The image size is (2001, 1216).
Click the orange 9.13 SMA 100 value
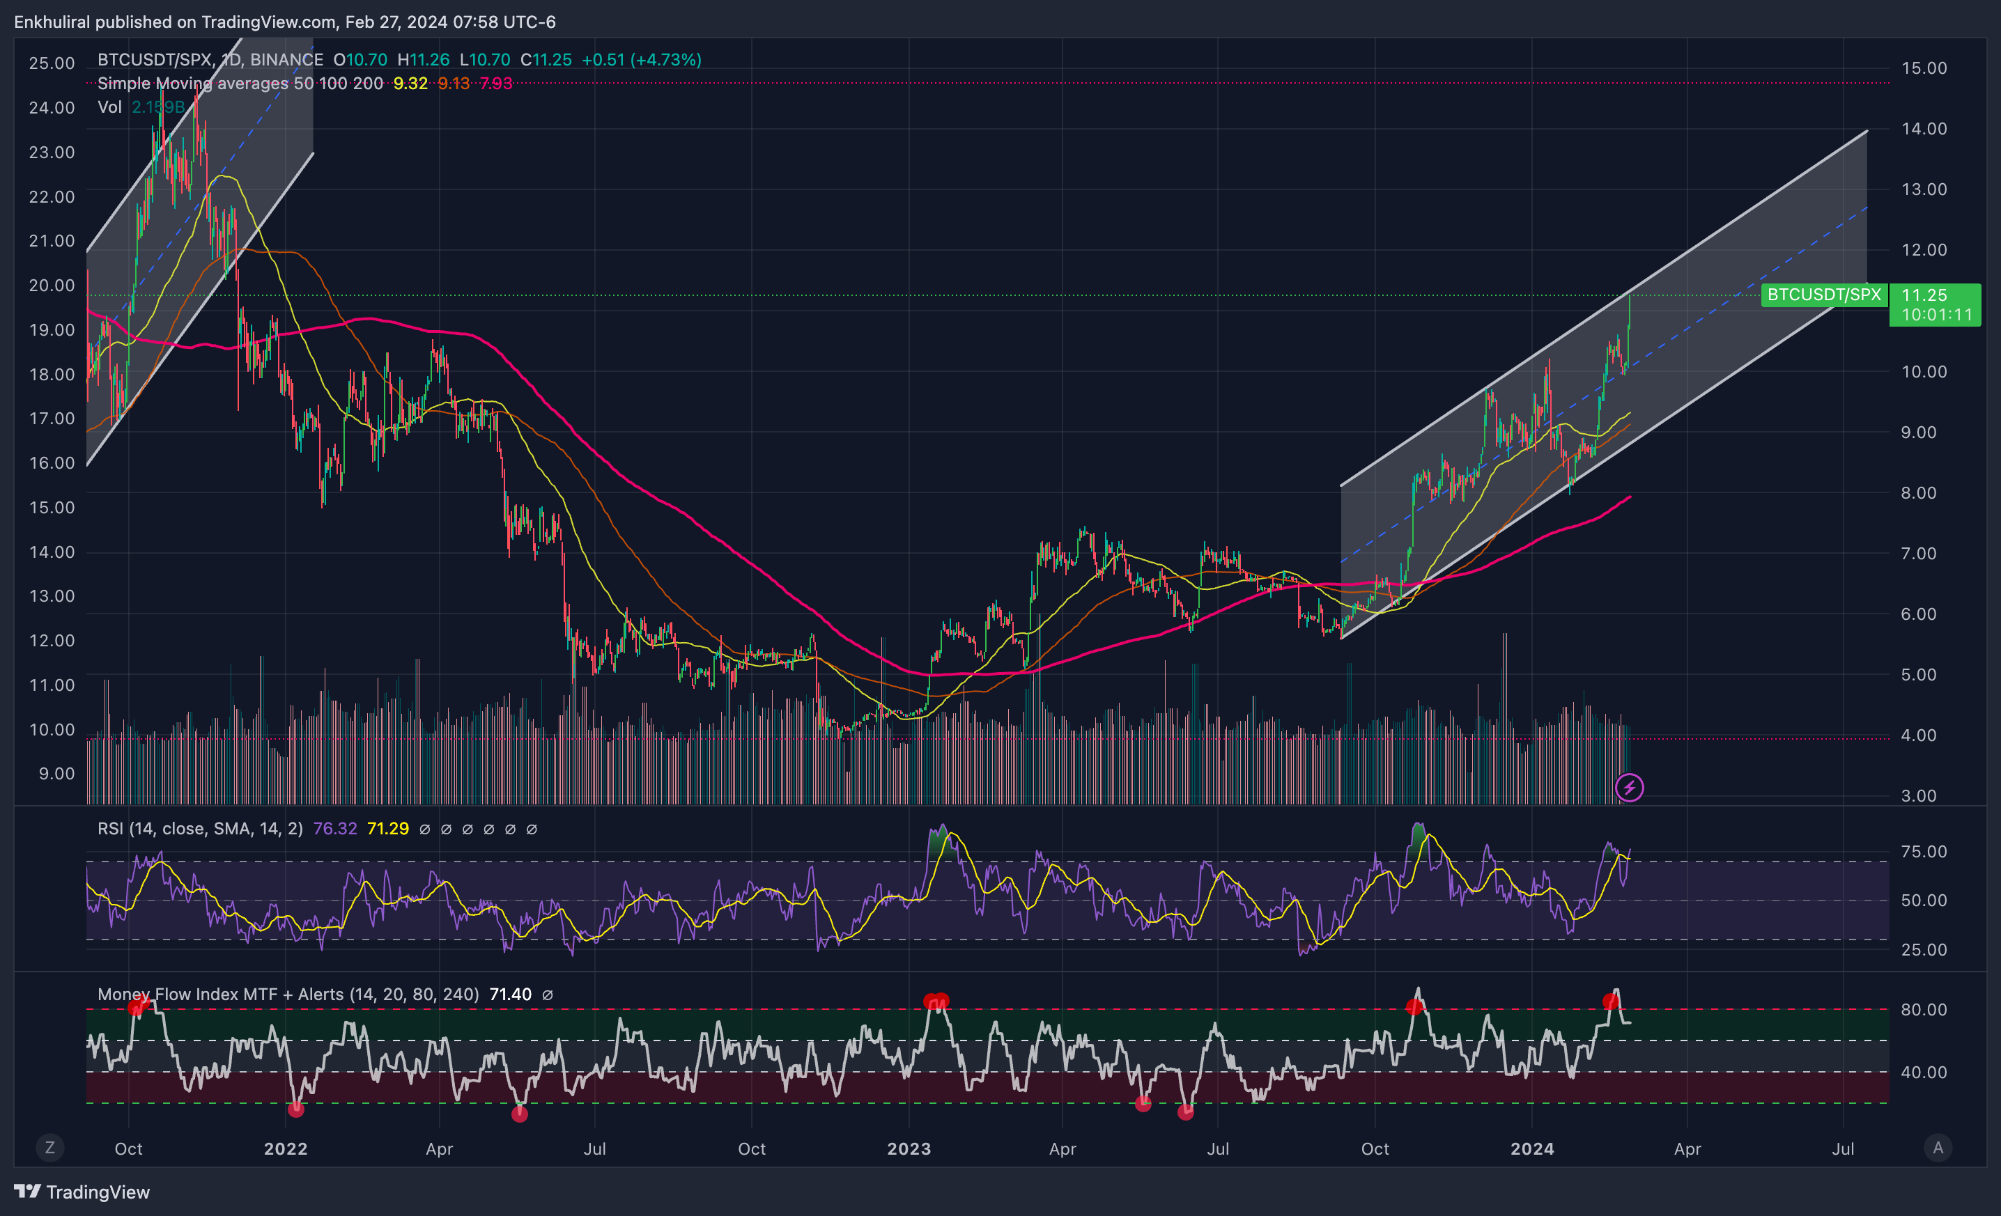click(453, 83)
